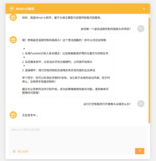The width and height of the screenshot is (156, 161).
Task: Click step 2 设定触发条件 text
Action: point(57,62)
